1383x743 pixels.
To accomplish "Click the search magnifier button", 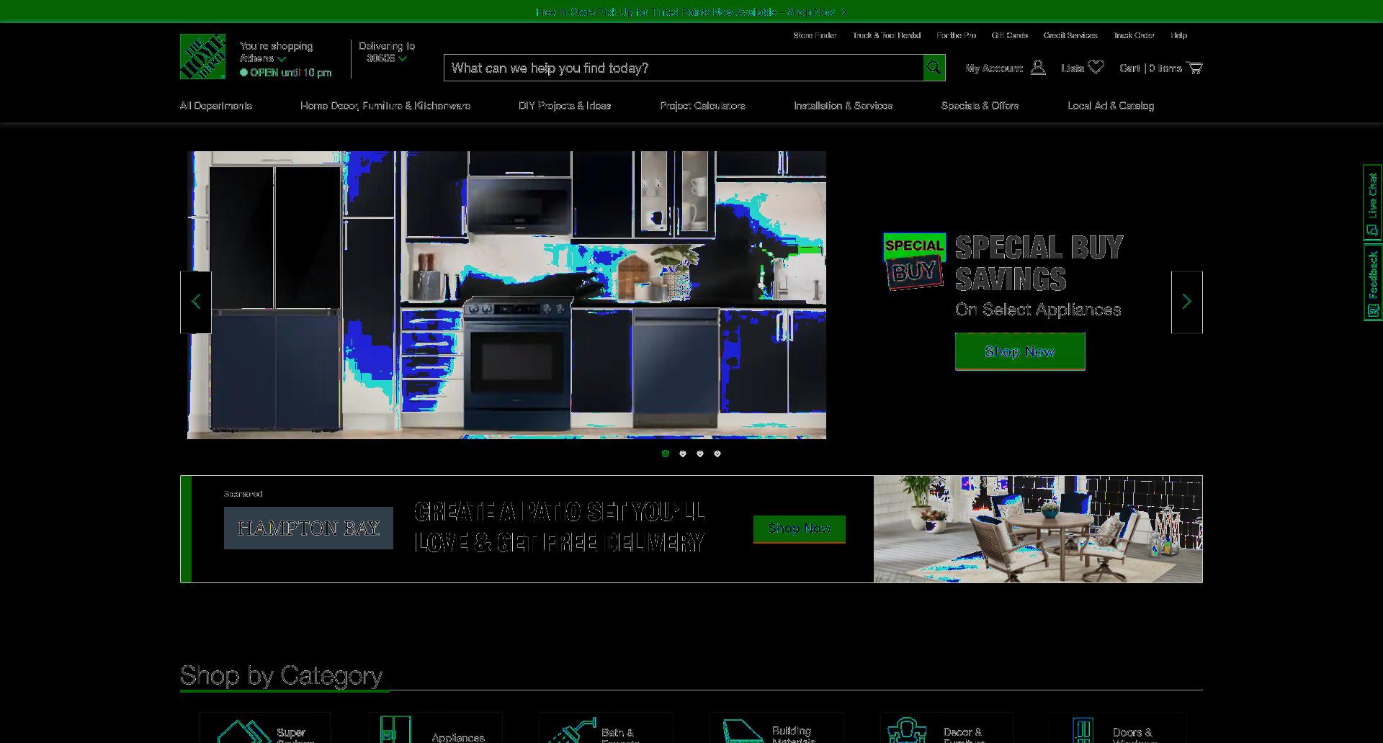I will 934,68.
